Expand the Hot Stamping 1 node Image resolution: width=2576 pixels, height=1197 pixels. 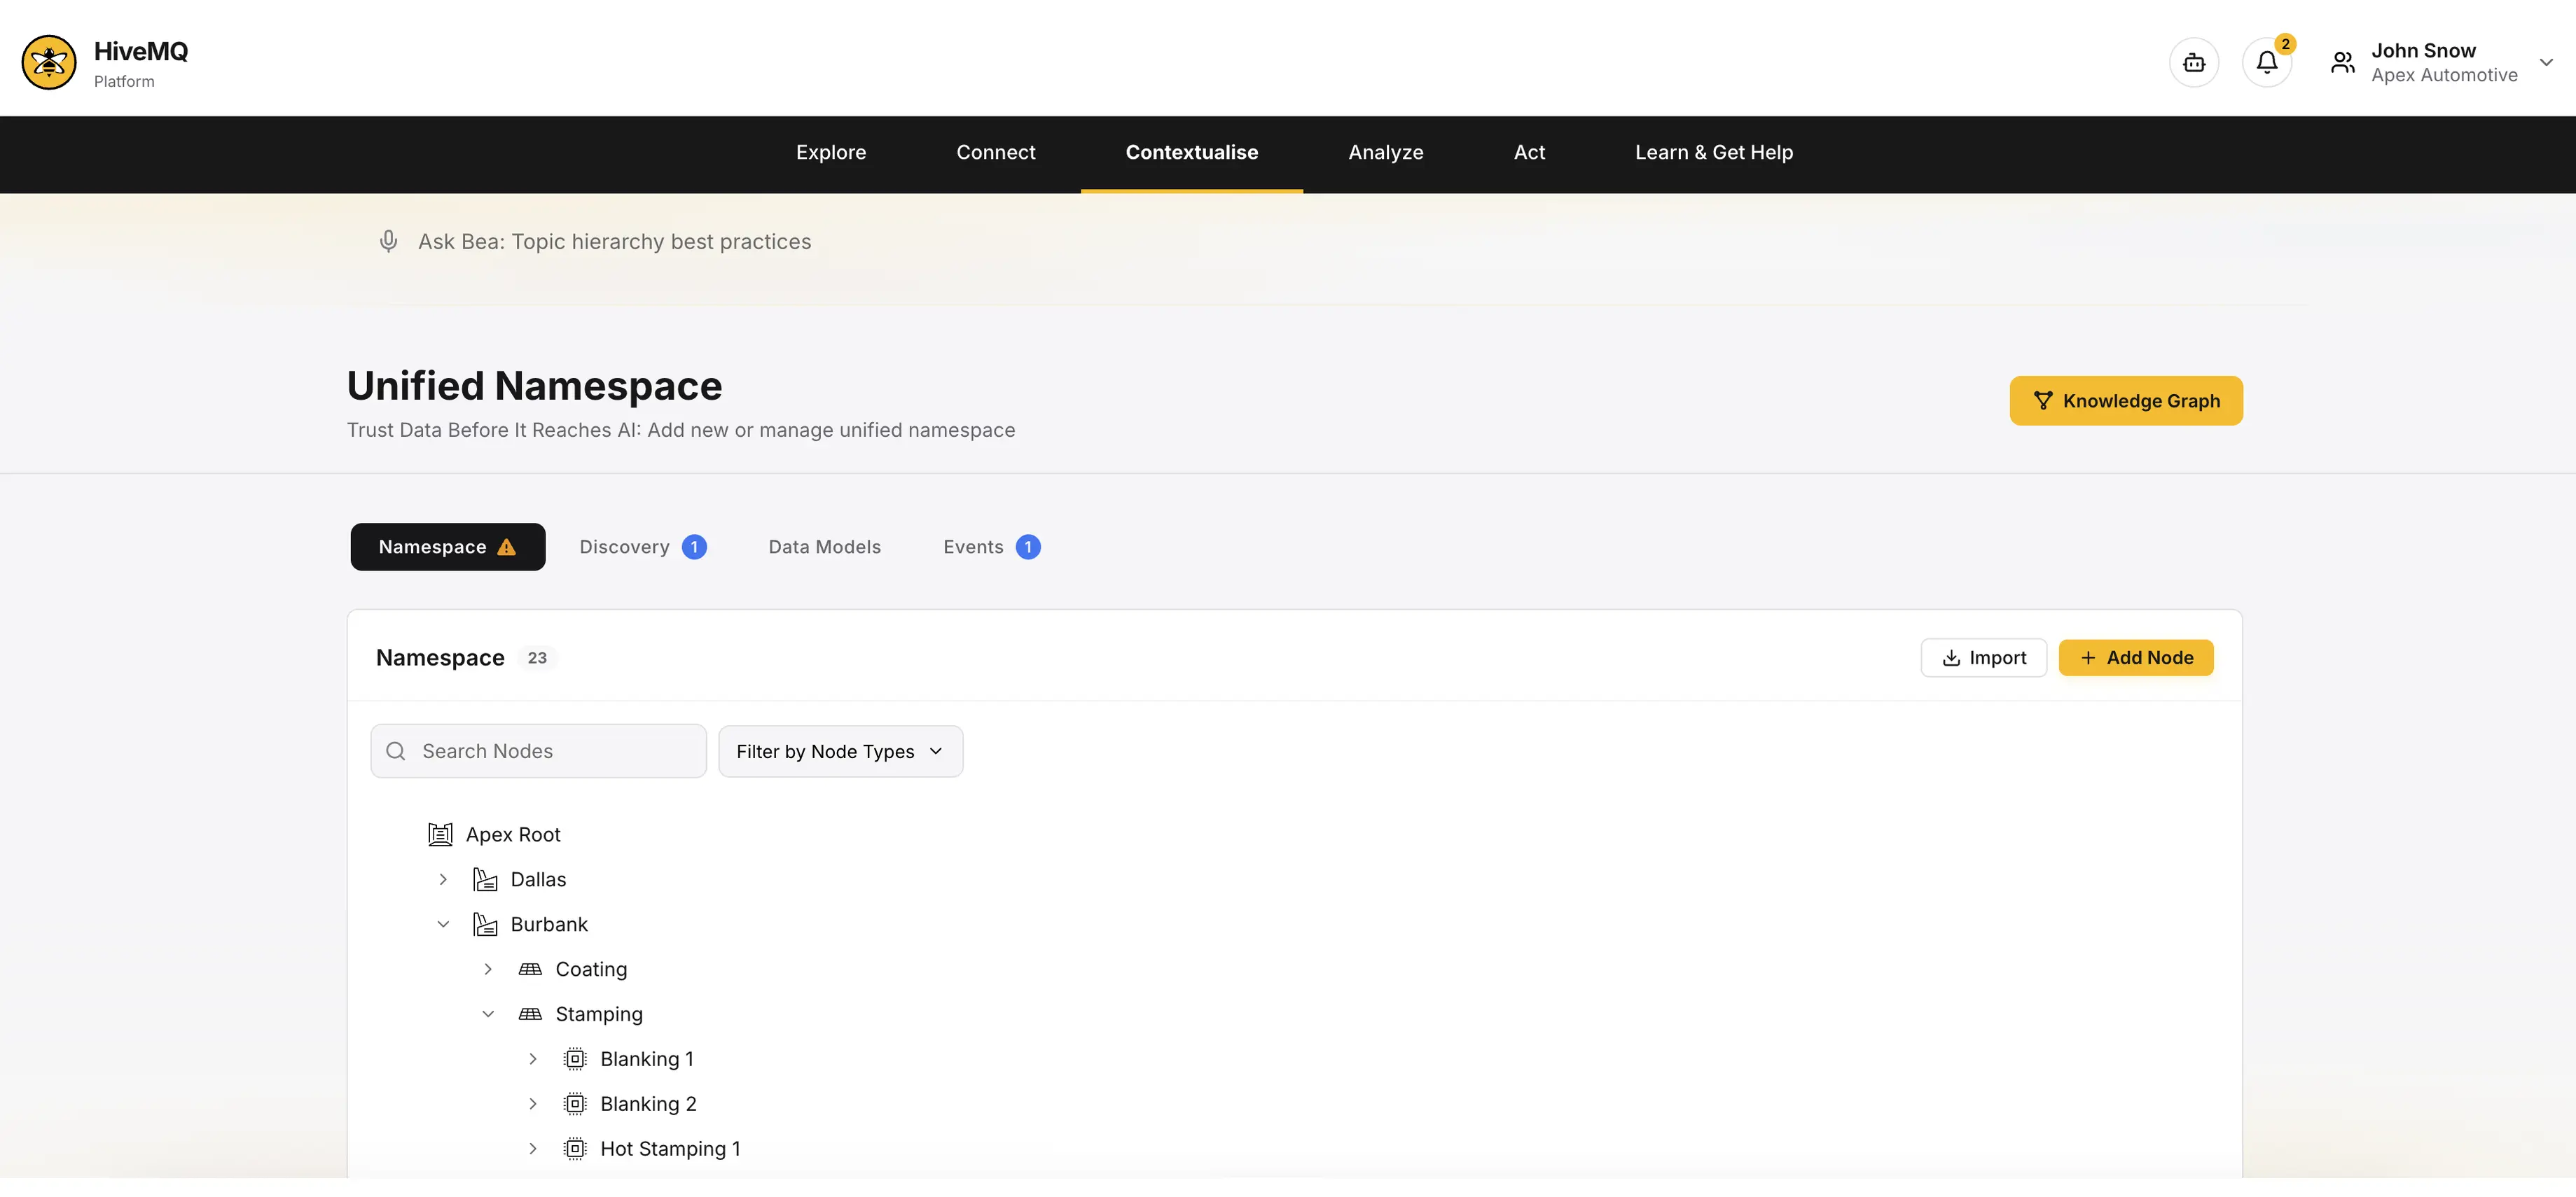(x=533, y=1149)
